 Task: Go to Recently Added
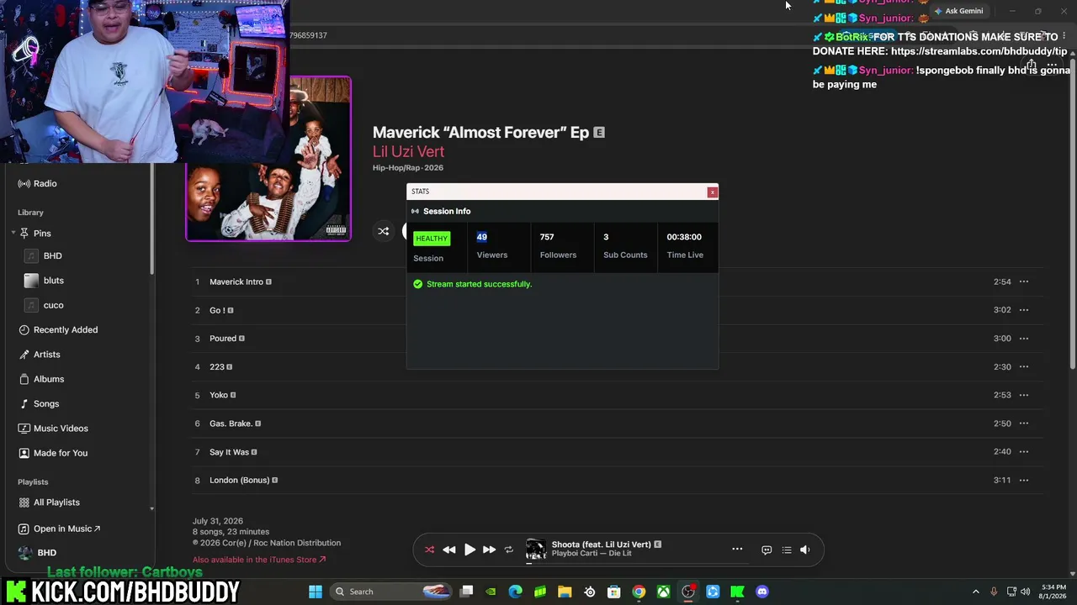66,329
